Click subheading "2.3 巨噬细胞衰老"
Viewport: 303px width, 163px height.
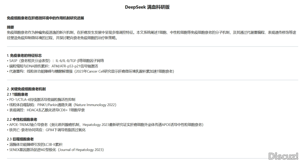pos(20,139)
